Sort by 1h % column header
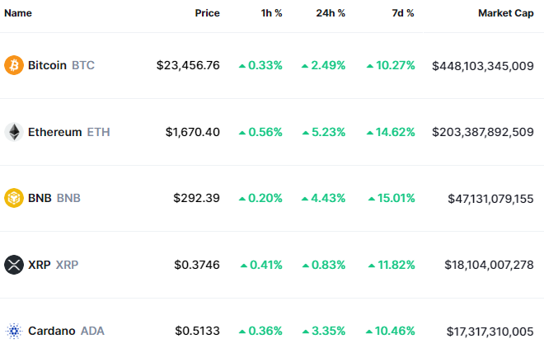 coord(270,13)
